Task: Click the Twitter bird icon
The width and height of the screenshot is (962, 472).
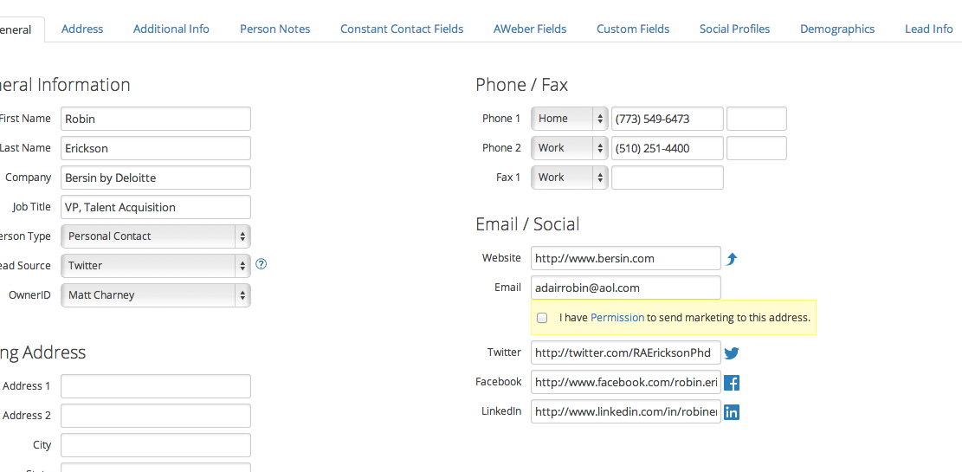Action: tap(732, 353)
